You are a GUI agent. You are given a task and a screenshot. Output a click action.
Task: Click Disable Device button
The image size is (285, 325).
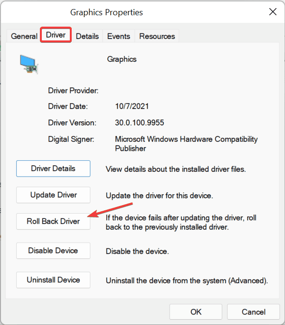(53, 251)
